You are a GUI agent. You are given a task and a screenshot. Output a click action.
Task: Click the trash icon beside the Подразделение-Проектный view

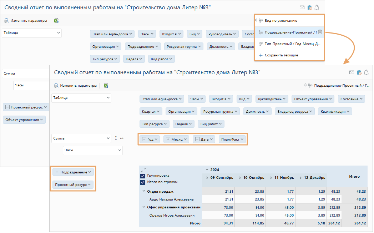pos(320,32)
